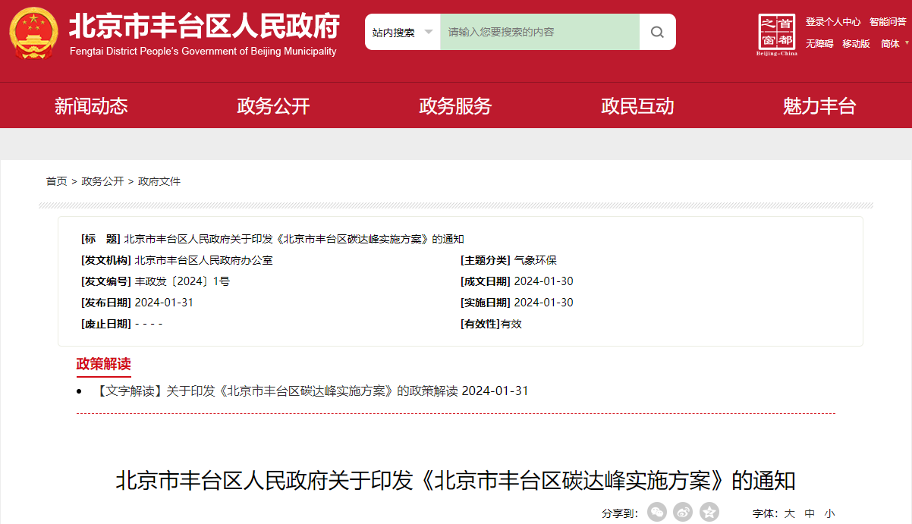Expand the 简体 language dropdown
The image size is (912, 524).
[894, 44]
